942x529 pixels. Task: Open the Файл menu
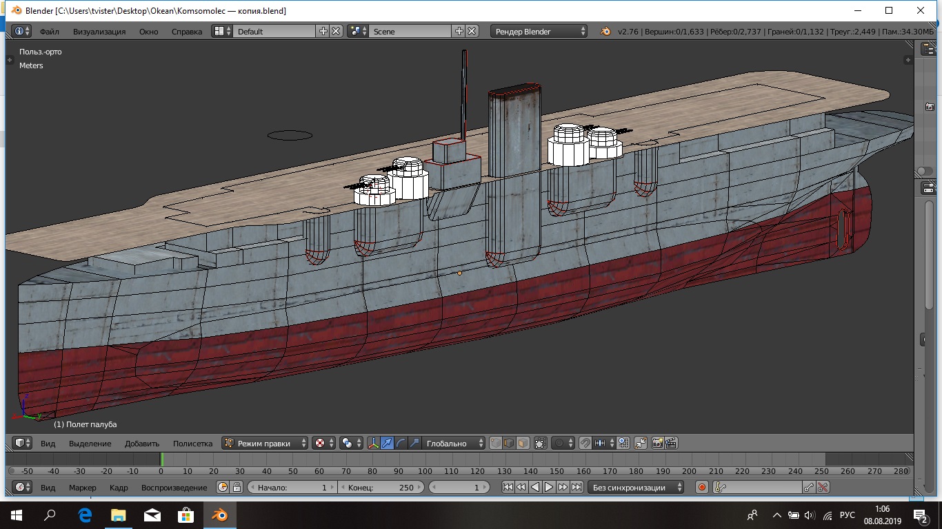click(49, 31)
